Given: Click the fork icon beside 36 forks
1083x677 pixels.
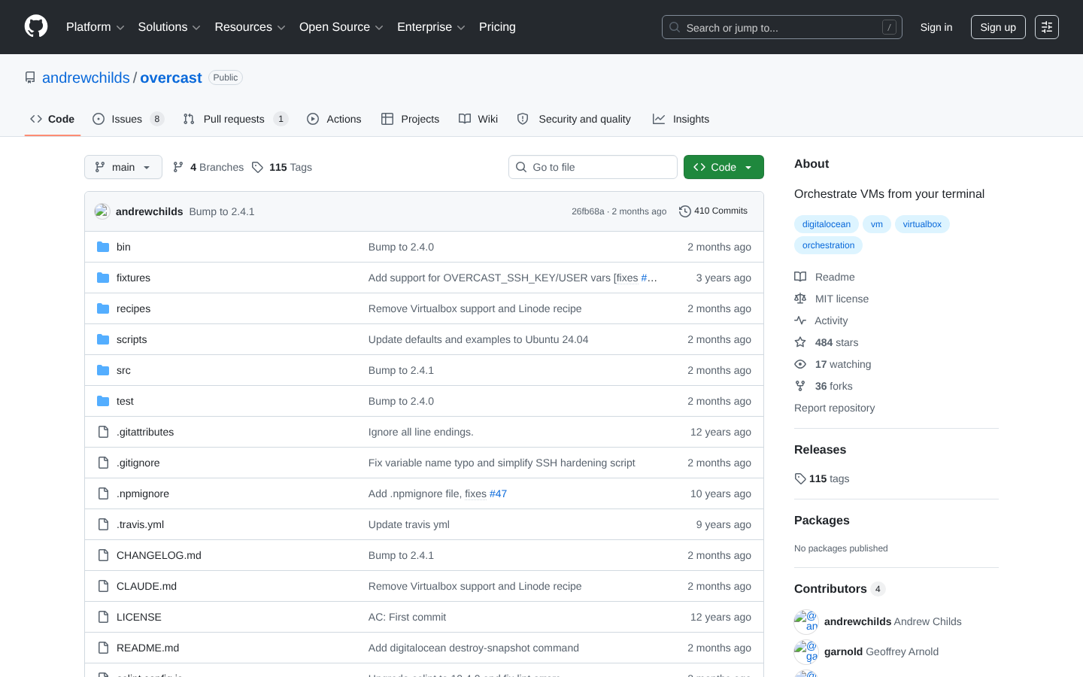Looking at the screenshot, I should (800, 386).
